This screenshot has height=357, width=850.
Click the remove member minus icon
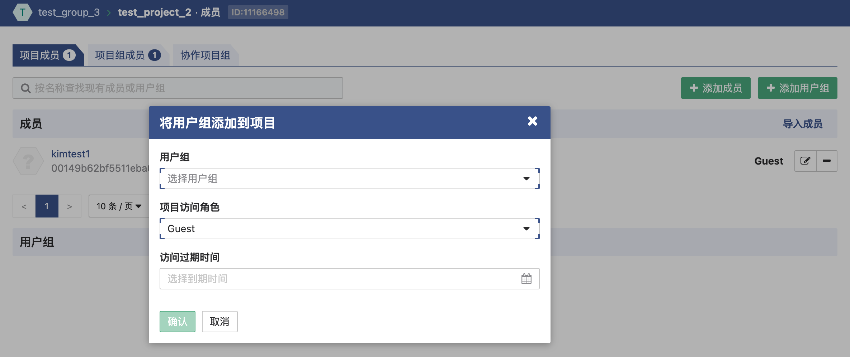[x=827, y=161]
